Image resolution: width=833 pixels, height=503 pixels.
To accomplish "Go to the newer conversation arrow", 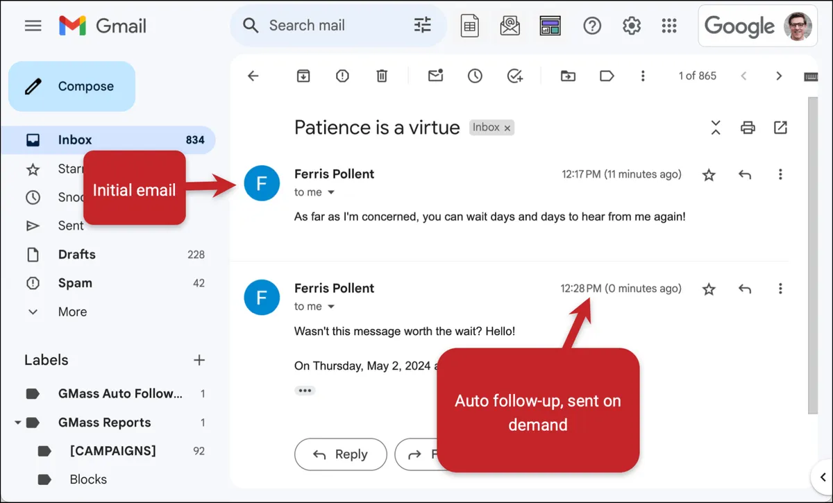I will click(743, 76).
